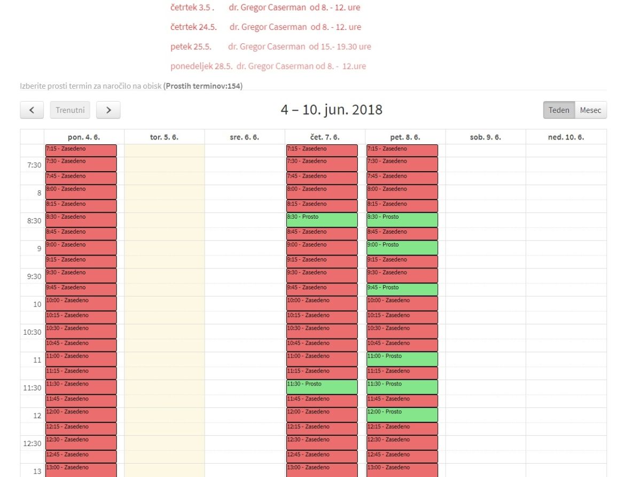Image resolution: width=641 pixels, height=477 pixels.
Task: Open the sob. 9. 6. day header
Action: coord(486,137)
